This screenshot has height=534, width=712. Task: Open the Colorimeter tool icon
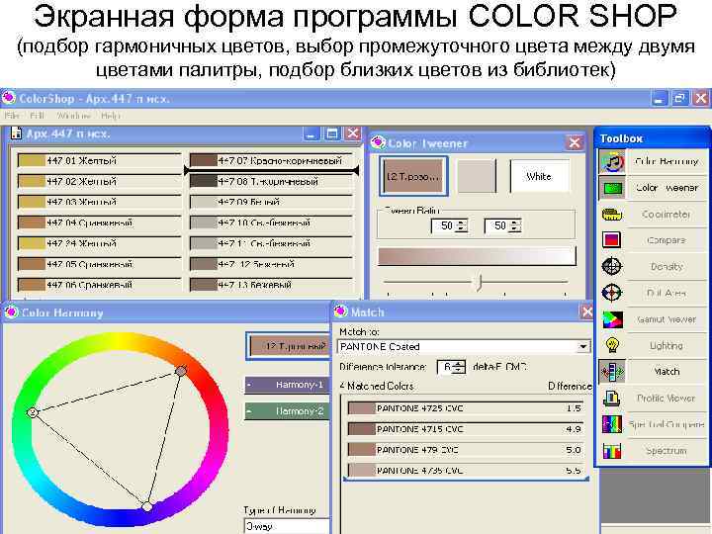[612, 215]
